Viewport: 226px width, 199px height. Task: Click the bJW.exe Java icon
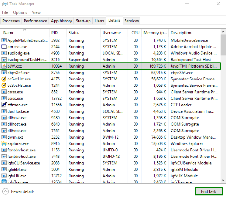click(x=4, y=66)
